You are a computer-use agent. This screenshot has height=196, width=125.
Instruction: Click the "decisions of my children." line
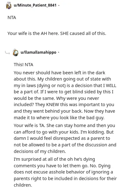(x=40, y=151)
